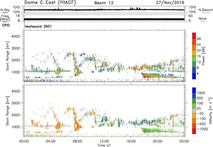Click the "20:00" time tick label
The height and width of the screenshot is (147, 213).
(157, 141)
